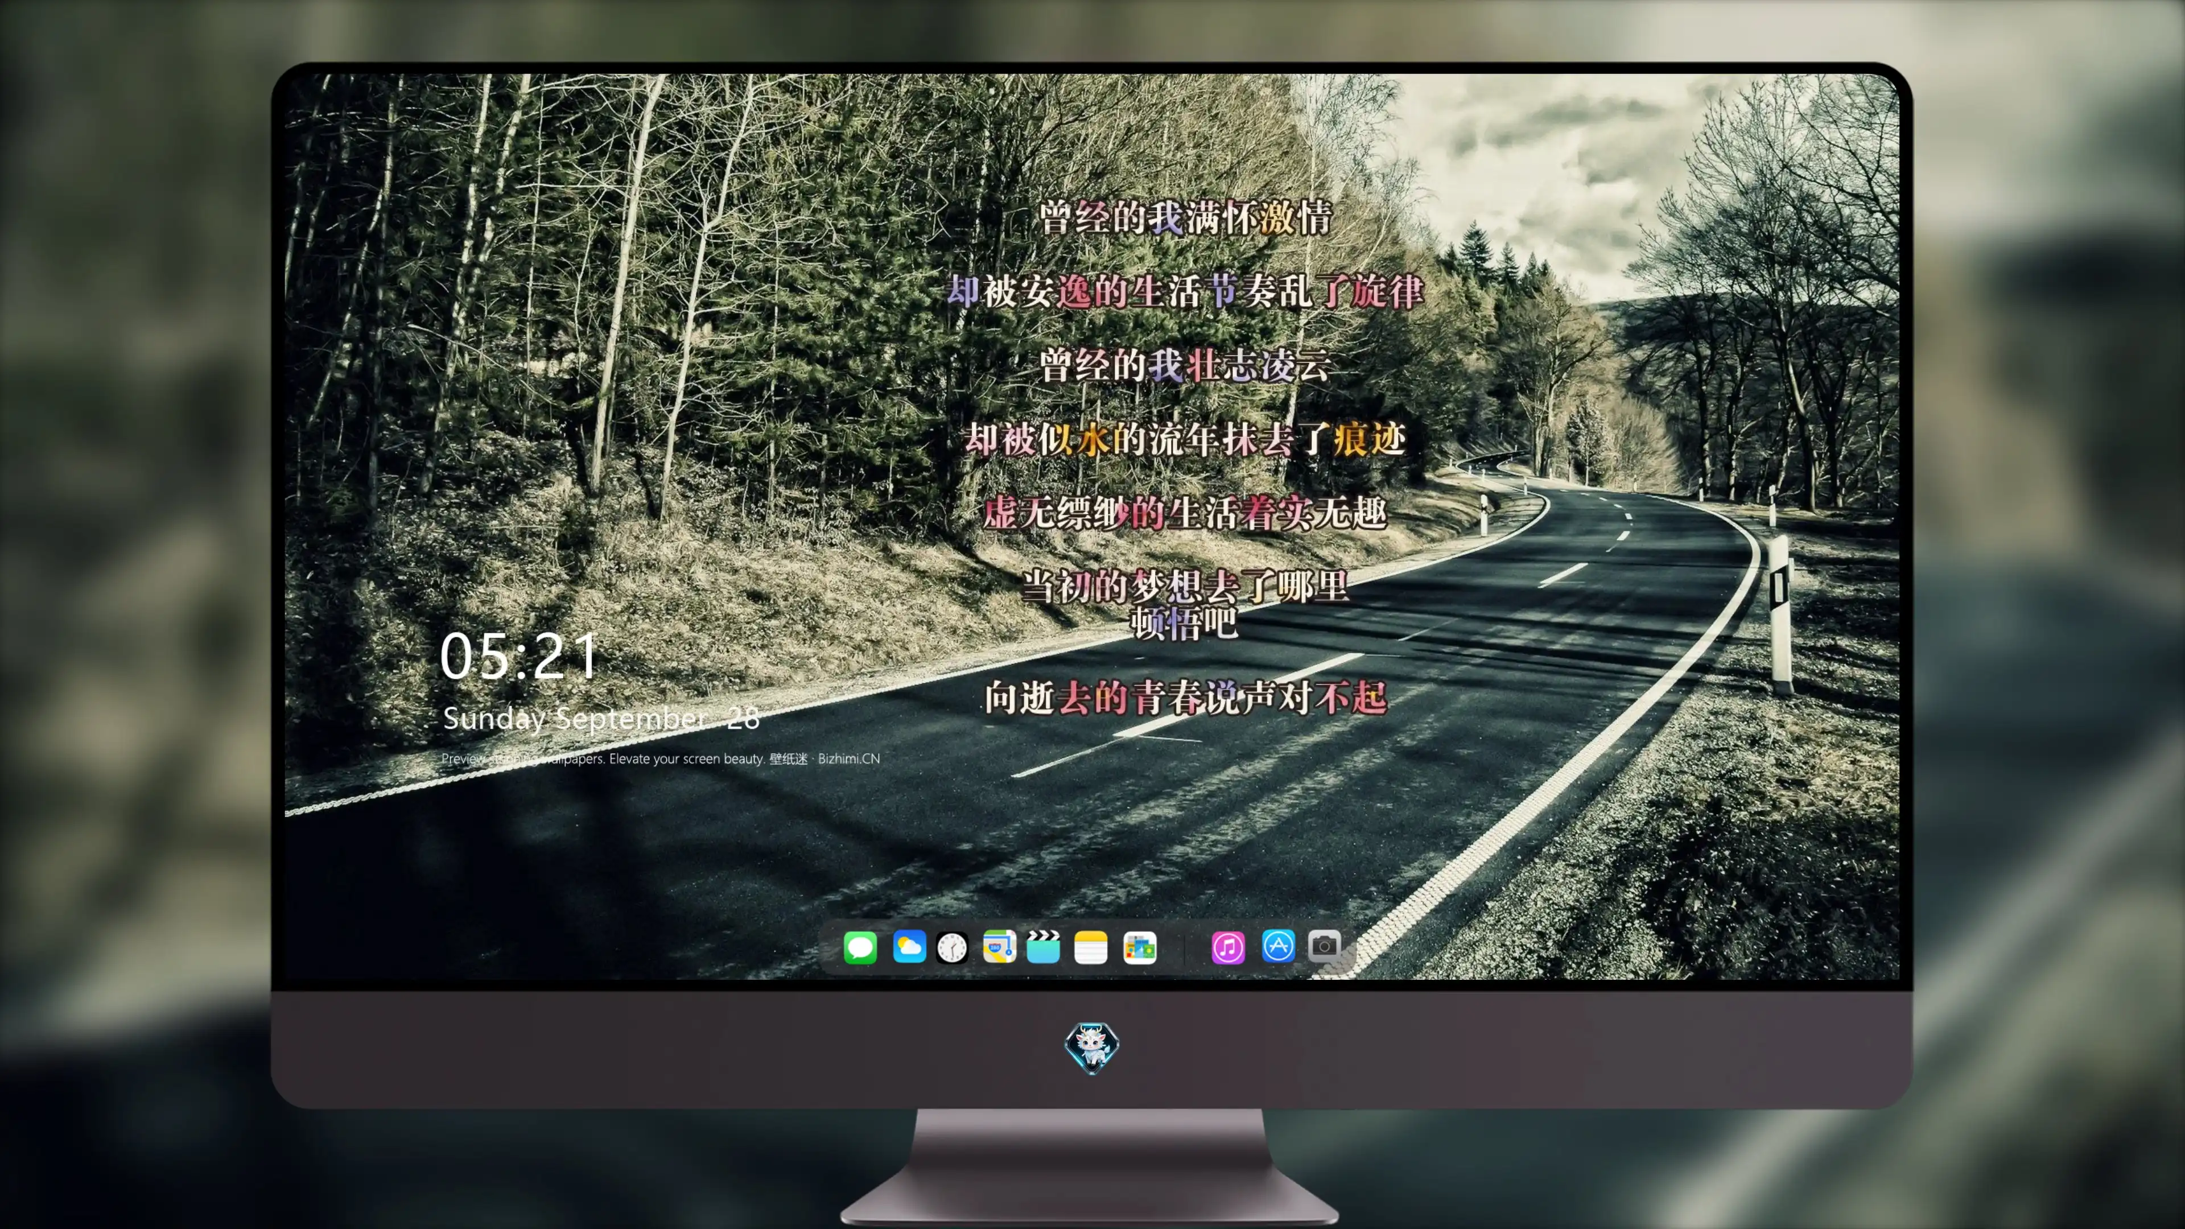Launch the pink iTunes music app
This screenshot has height=1229, width=2185.
[1228, 947]
